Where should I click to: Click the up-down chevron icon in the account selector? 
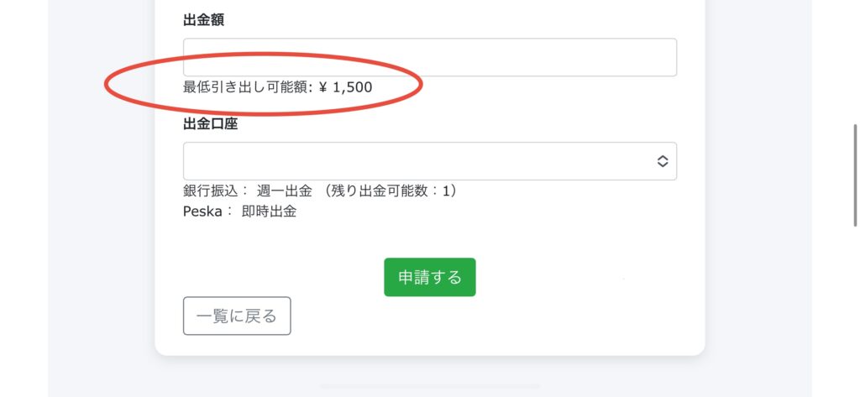[662, 161]
